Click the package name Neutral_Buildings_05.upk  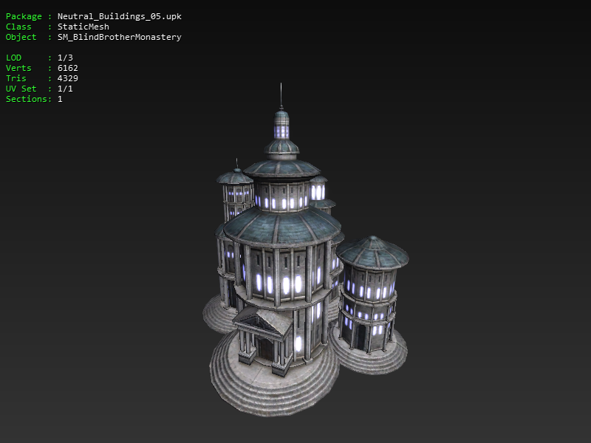pyautogui.click(x=120, y=16)
